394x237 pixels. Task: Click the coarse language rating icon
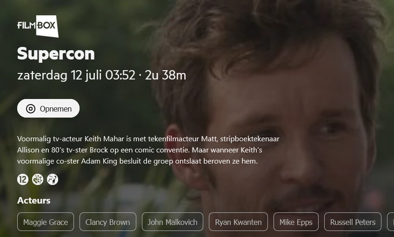tap(53, 179)
